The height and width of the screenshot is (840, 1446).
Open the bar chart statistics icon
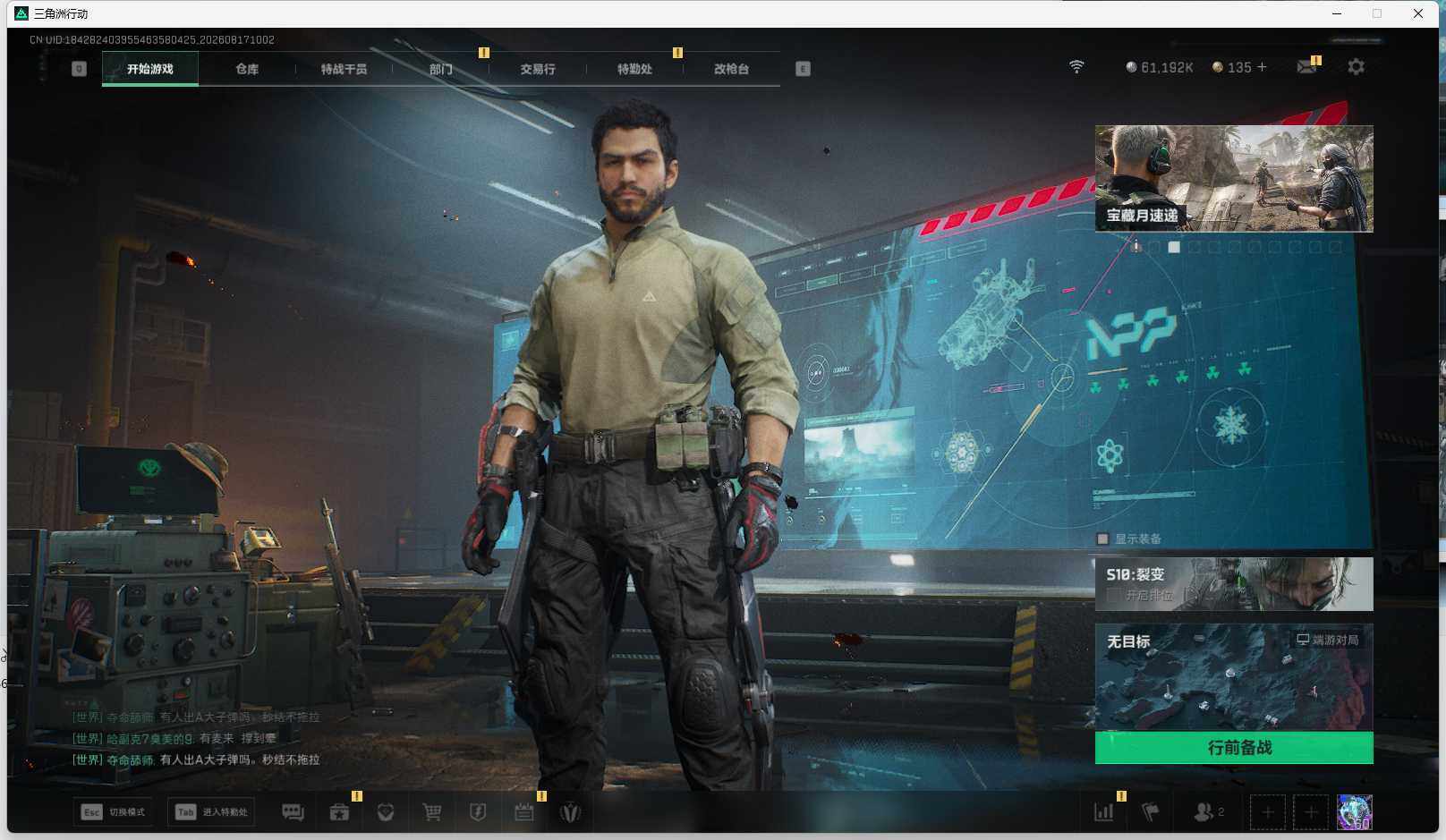tap(1104, 812)
